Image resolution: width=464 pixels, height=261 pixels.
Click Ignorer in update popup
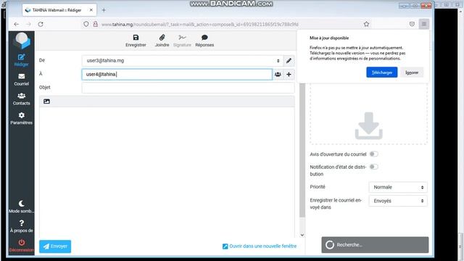[412, 72]
